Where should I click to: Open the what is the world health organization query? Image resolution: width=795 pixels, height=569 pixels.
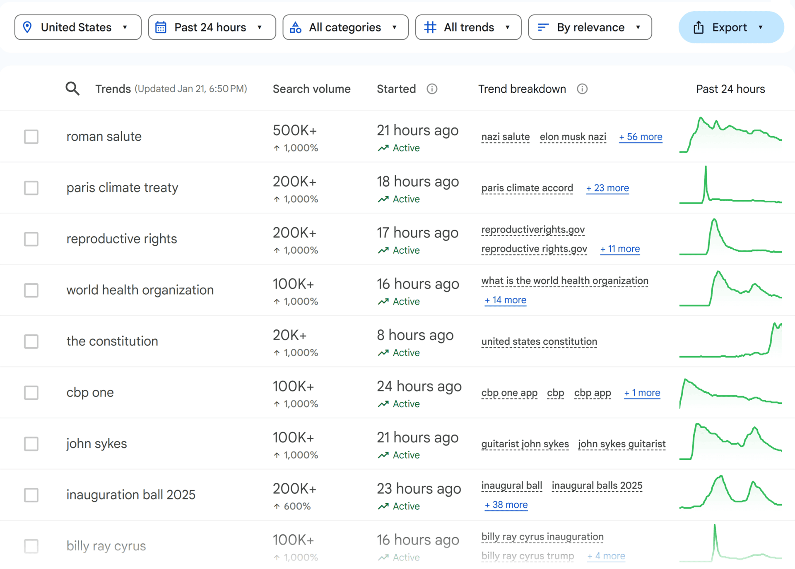click(x=565, y=281)
